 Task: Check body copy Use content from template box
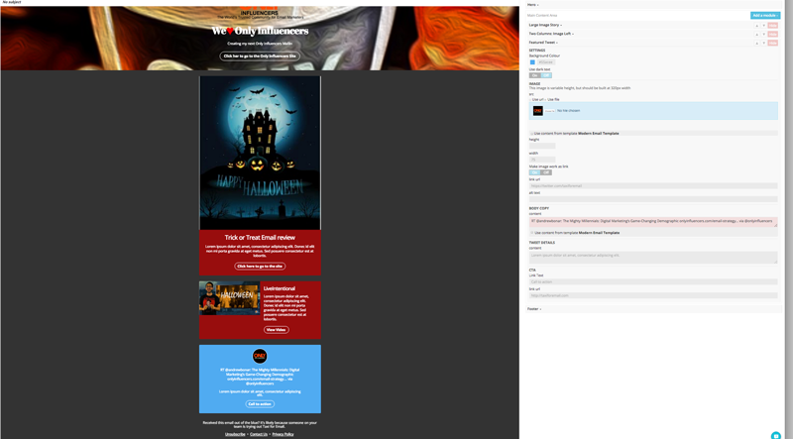click(531, 233)
